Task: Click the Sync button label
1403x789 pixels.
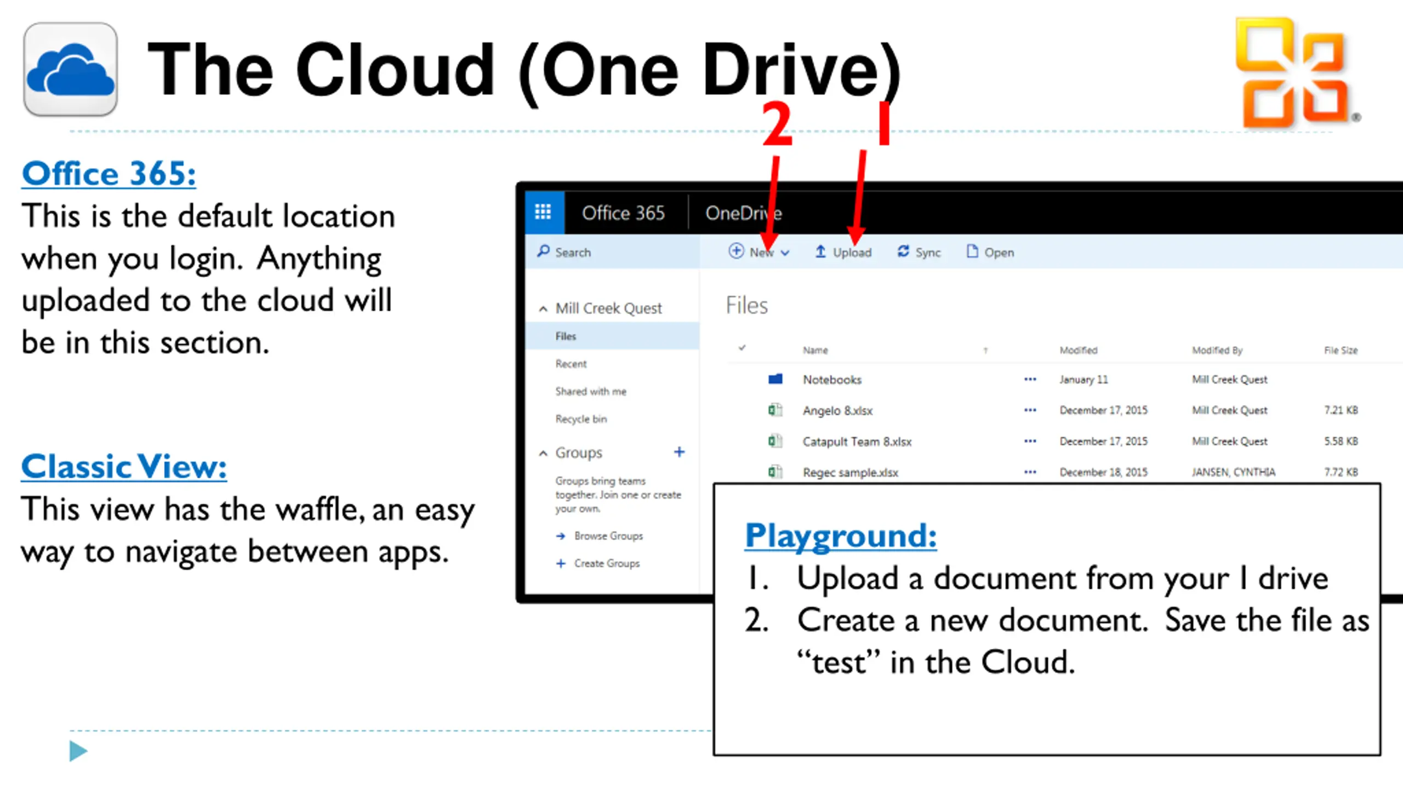Action: [928, 253]
